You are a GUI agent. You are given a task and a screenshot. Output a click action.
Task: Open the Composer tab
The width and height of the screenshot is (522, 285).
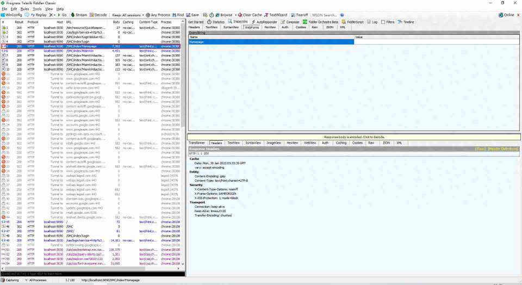pyautogui.click(x=290, y=22)
